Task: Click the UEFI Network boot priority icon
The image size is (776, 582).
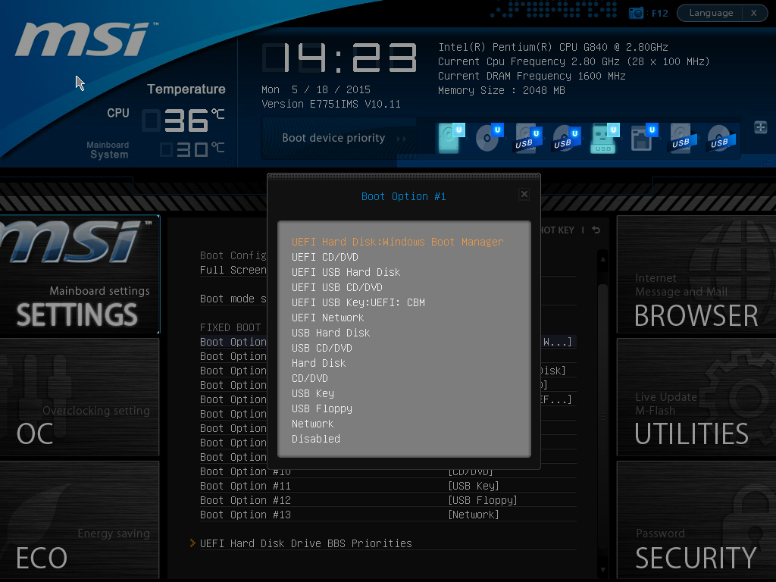Action: [644, 138]
